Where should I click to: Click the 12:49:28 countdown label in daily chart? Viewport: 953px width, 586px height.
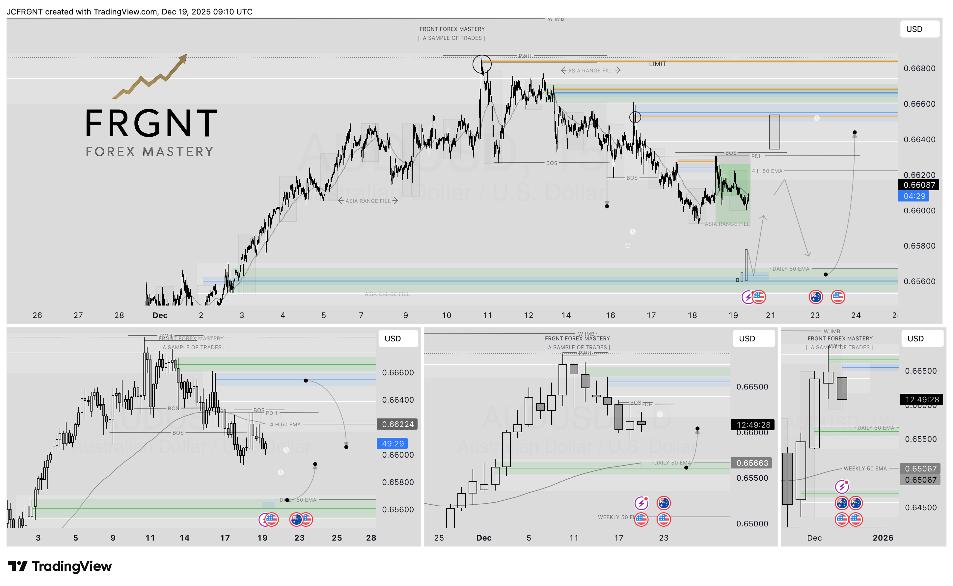pyautogui.click(x=753, y=425)
